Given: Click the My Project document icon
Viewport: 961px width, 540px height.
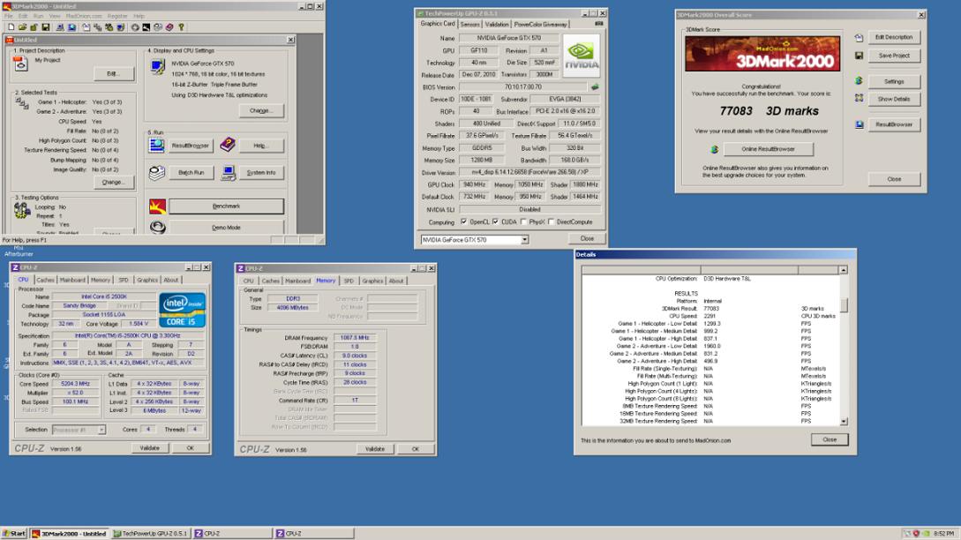Looking at the screenshot, I should coord(21,64).
